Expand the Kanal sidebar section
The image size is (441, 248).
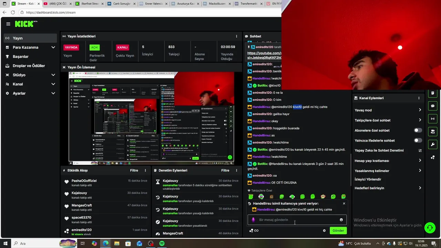tap(53, 84)
